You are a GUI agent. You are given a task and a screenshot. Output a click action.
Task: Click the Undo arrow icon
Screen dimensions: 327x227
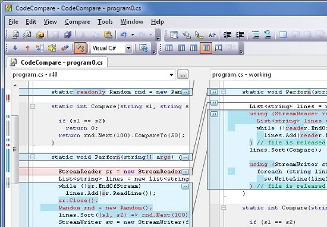(x=124, y=35)
